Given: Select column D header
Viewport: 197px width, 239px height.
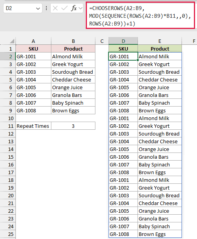Looking at the screenshot, I should tap(123, 41).
